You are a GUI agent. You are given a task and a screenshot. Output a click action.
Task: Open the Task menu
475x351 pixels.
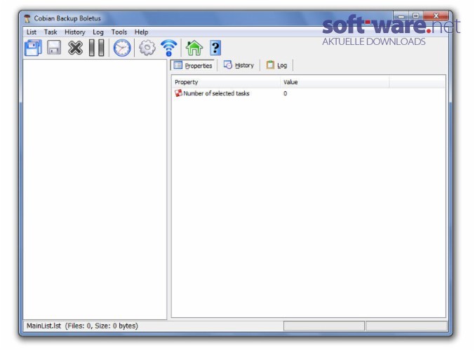pyautogui.click(x=51, y=32)
